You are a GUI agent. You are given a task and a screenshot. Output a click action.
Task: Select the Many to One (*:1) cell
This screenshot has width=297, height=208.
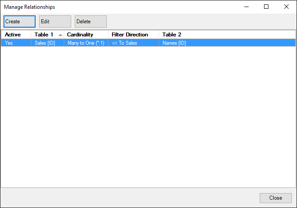86,43
